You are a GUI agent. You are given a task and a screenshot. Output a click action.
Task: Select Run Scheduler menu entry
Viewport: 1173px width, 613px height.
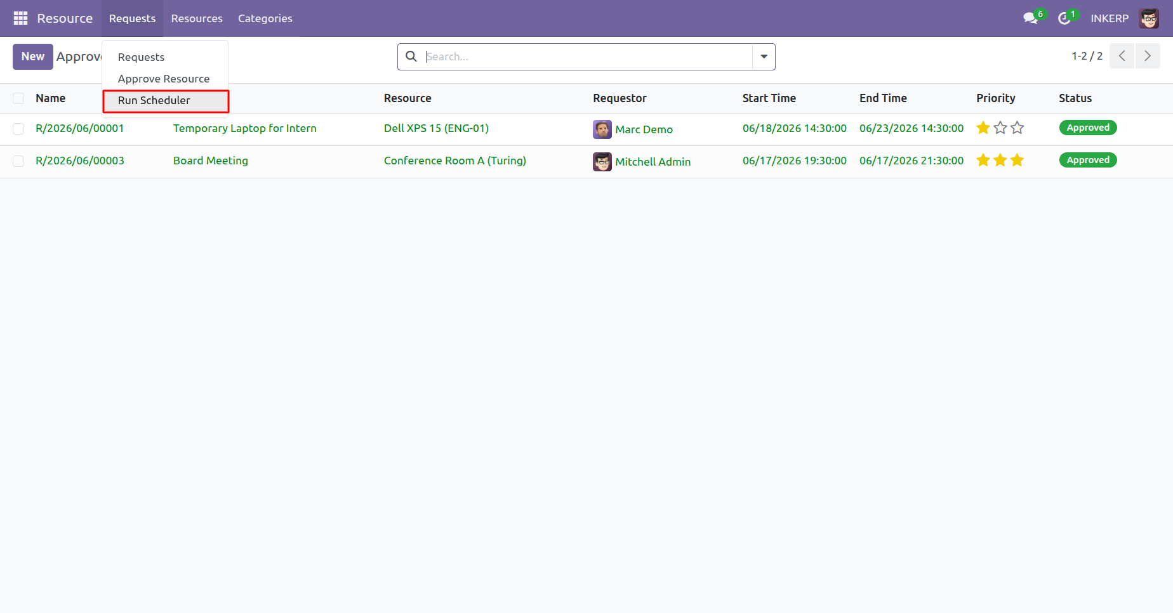[165, 100]
